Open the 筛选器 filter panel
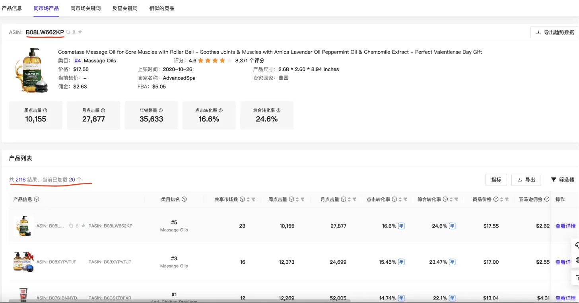 (x=562, y=180)
